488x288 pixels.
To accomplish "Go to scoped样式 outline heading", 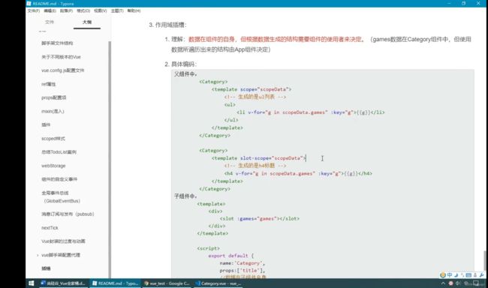I will pyautogui.click(x=53, y=139).
